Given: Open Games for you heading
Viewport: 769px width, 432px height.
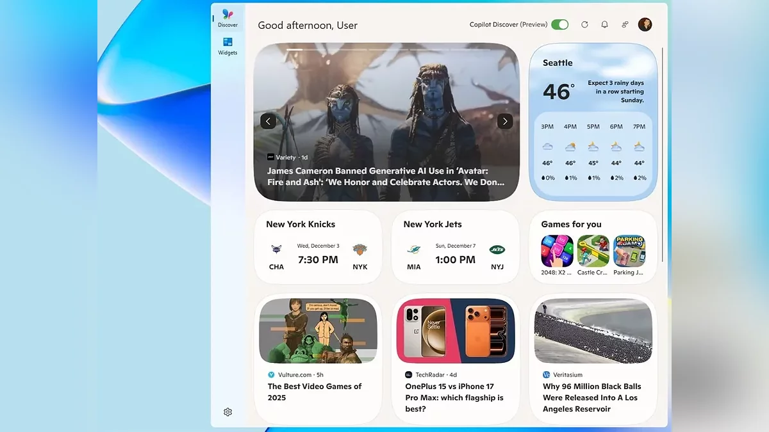Looking at the screenshot, I should (x=571, y=224).
